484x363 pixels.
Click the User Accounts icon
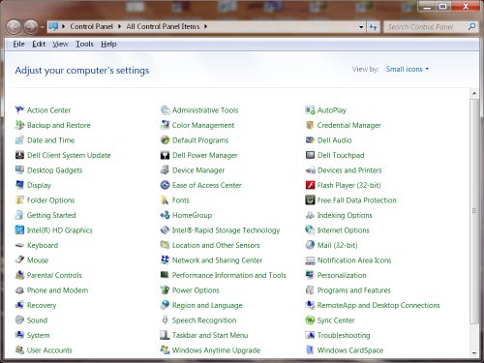(x=19, y=350)
